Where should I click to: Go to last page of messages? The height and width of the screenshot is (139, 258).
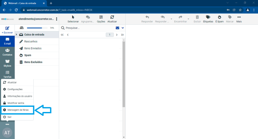122,35
